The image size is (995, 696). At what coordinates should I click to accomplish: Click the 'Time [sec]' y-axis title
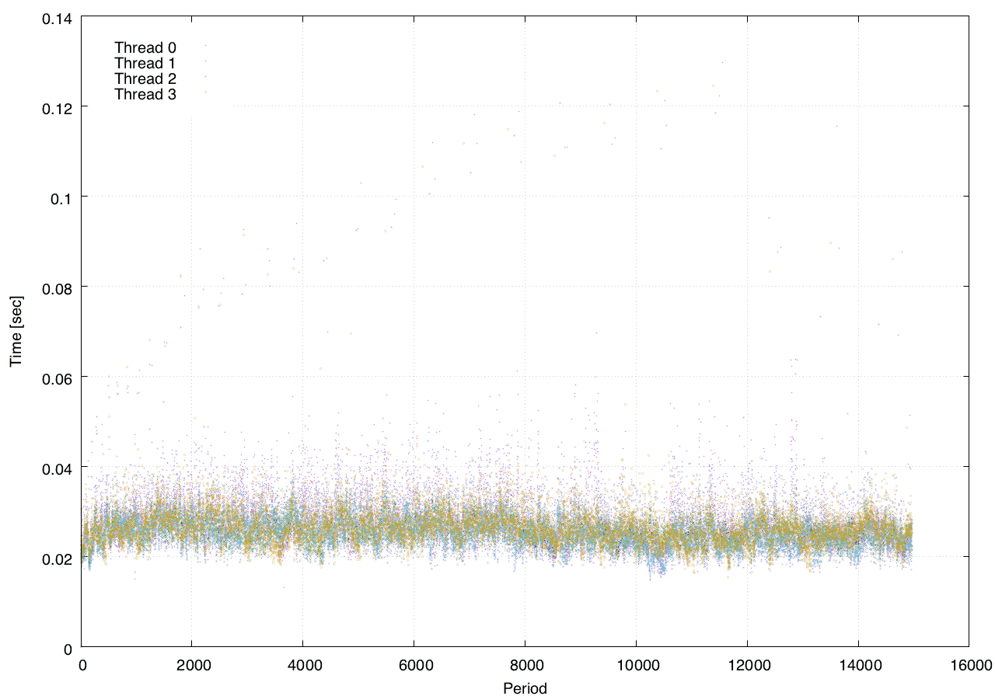[x=16, y=332]
